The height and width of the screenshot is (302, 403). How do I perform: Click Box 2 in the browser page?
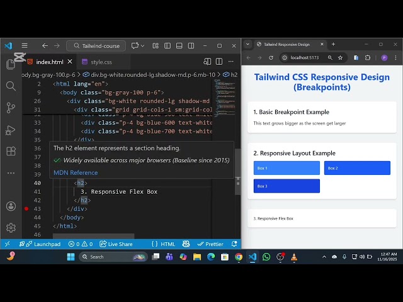point(357,168)
